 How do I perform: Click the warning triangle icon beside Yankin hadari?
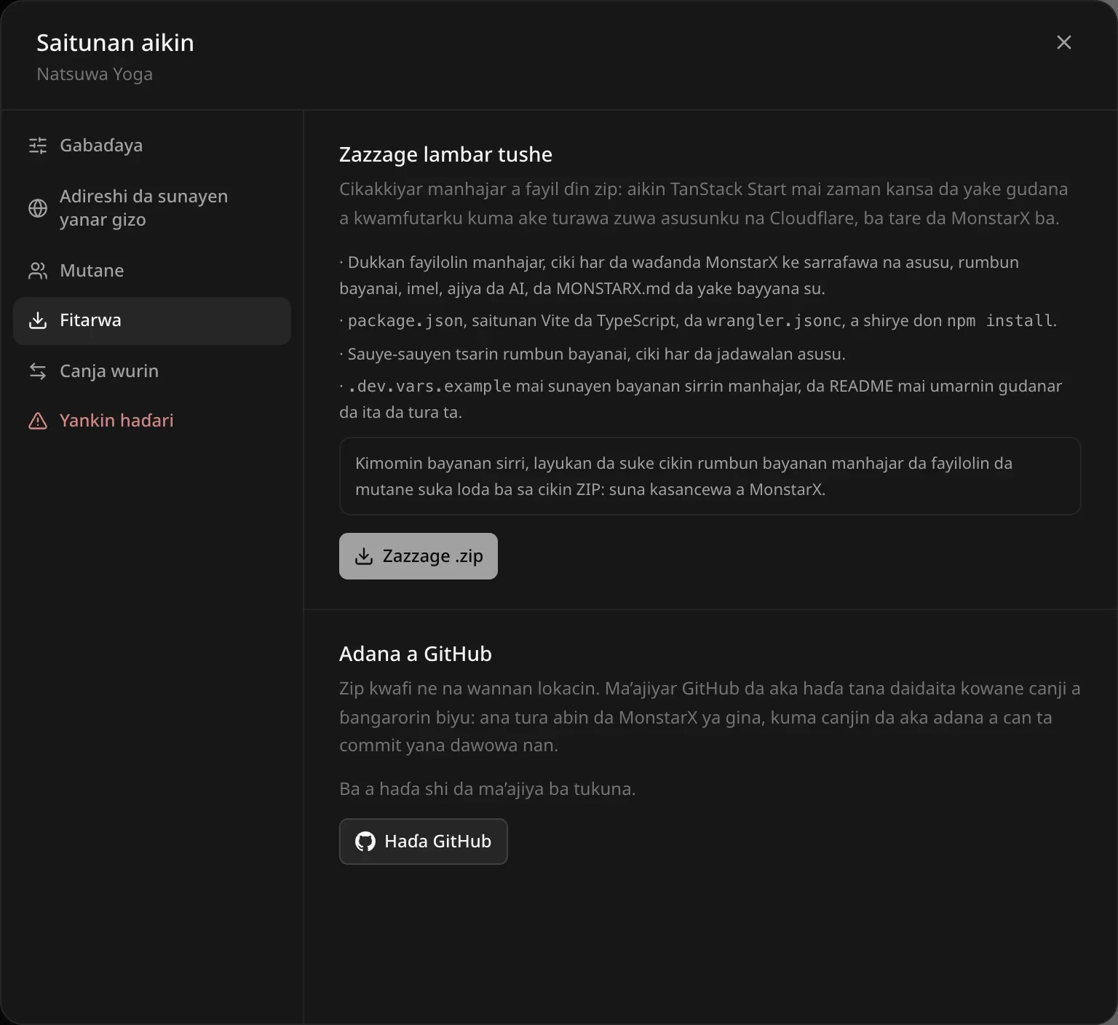[38, 421]
